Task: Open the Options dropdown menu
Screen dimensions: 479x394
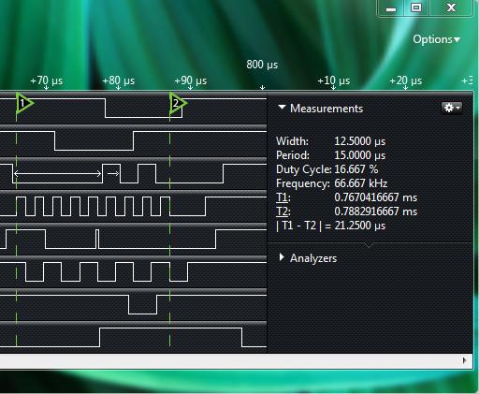Action: tap(436, 39)
